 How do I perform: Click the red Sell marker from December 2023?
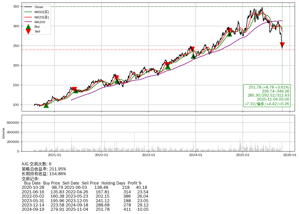pos(193,49)
